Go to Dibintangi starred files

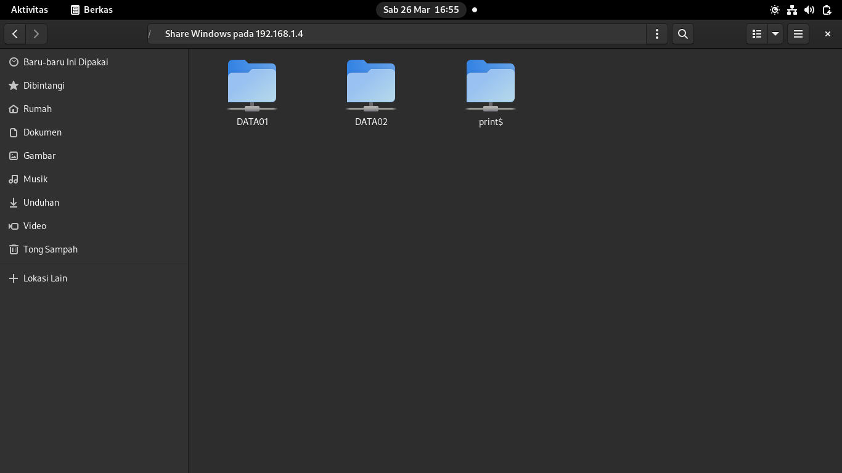pyautogui.click(x=94, y=86)
